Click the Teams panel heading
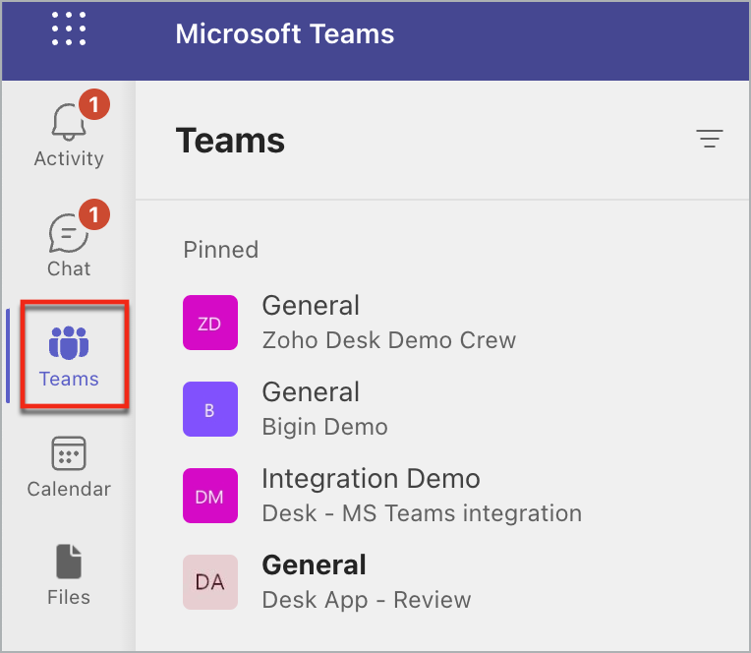Viewport: 751px width, 653px height. tap(230, 142)
